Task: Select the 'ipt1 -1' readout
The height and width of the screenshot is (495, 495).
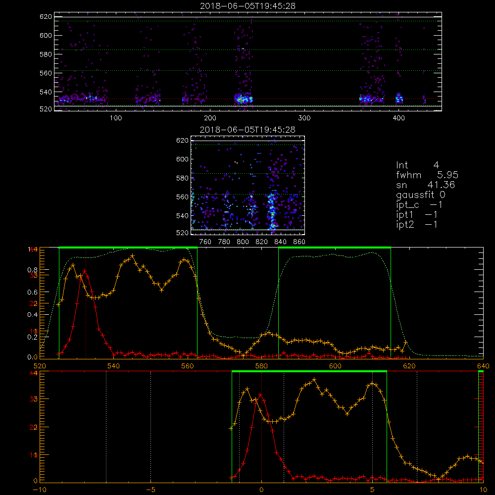Action: [417, 215]
